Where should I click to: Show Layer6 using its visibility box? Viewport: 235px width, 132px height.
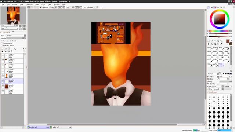[3, 70]
